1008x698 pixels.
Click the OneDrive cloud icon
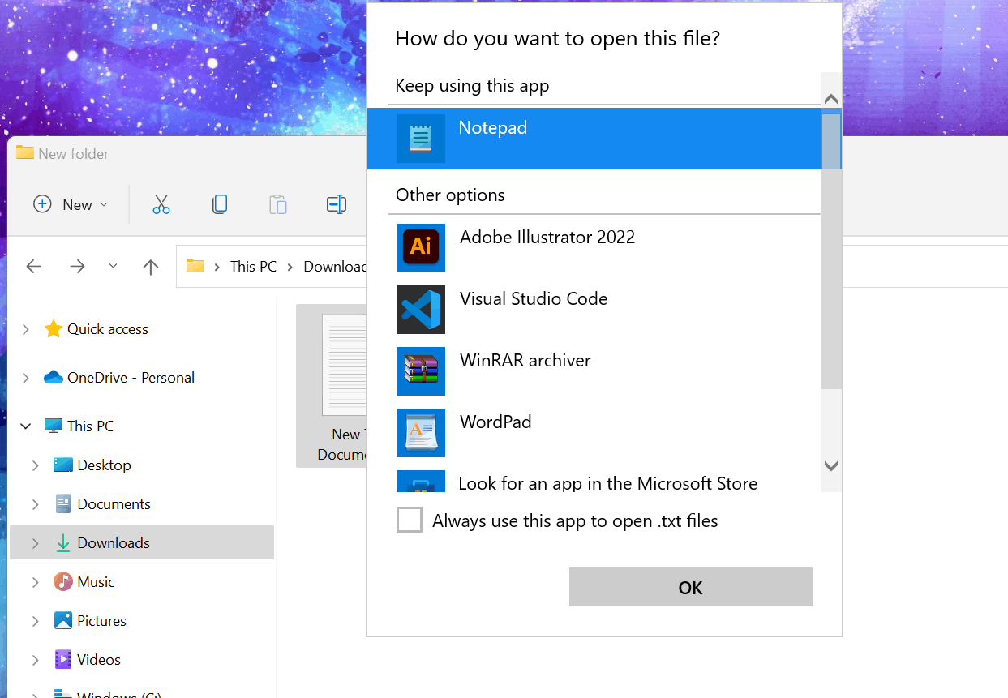(53, 377)
